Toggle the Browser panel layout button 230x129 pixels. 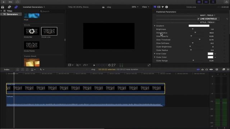(x=199, y=2)
